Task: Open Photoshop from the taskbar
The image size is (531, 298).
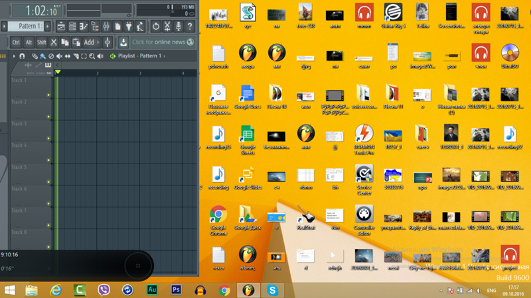Action: tap(176, 290)
